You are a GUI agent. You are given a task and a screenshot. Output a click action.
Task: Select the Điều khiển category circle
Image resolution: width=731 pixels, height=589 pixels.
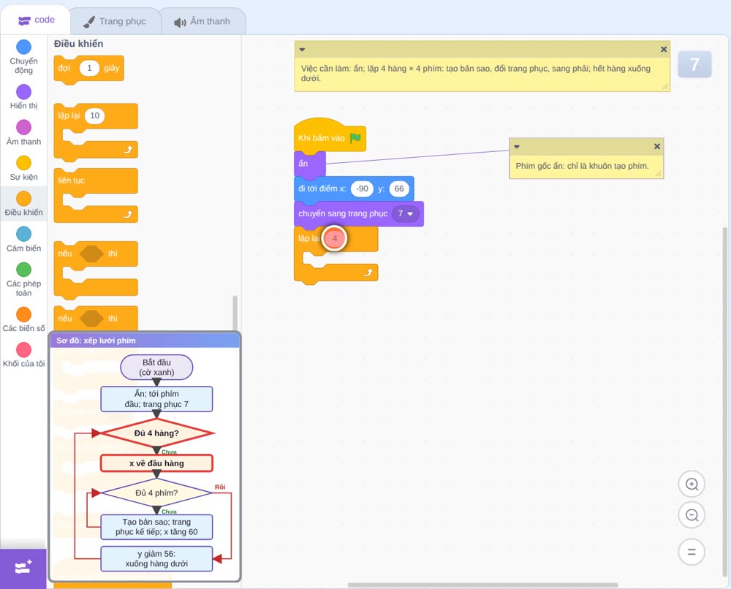click(24, 199)
